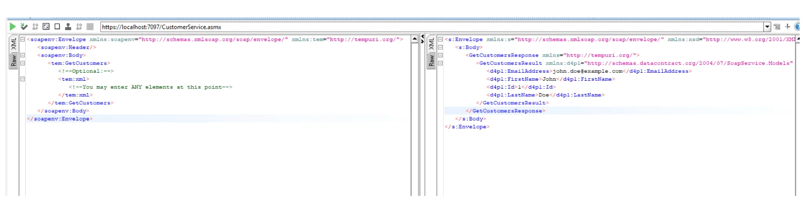Click the plus icon to add endpoint

tap(787, 26)
